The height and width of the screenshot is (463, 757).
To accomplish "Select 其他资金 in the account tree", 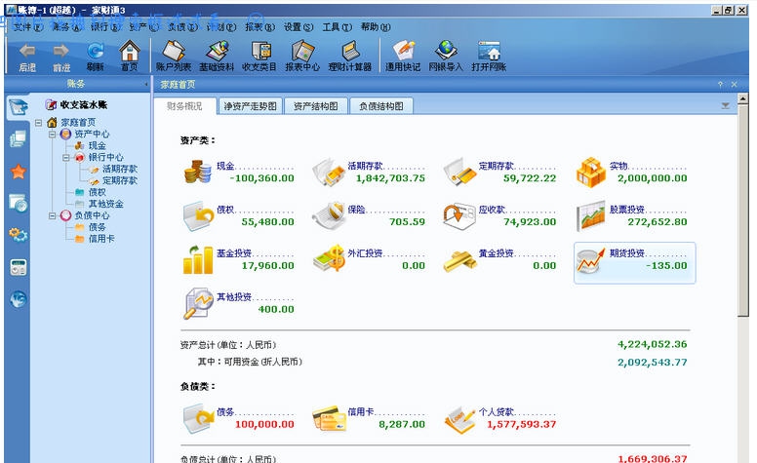I will pos(105,204).
